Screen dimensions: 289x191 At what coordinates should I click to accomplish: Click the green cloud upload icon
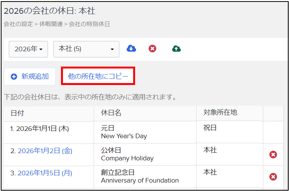[177, 49]
